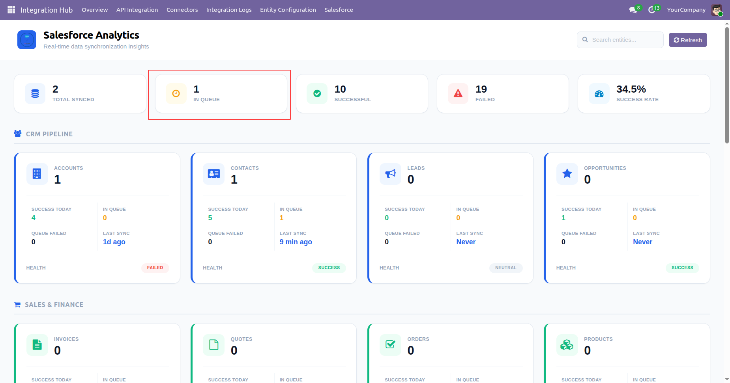Click the 'CONTACTS' card title
This screenshot has width=730, height=383.
tap(245, 168)
